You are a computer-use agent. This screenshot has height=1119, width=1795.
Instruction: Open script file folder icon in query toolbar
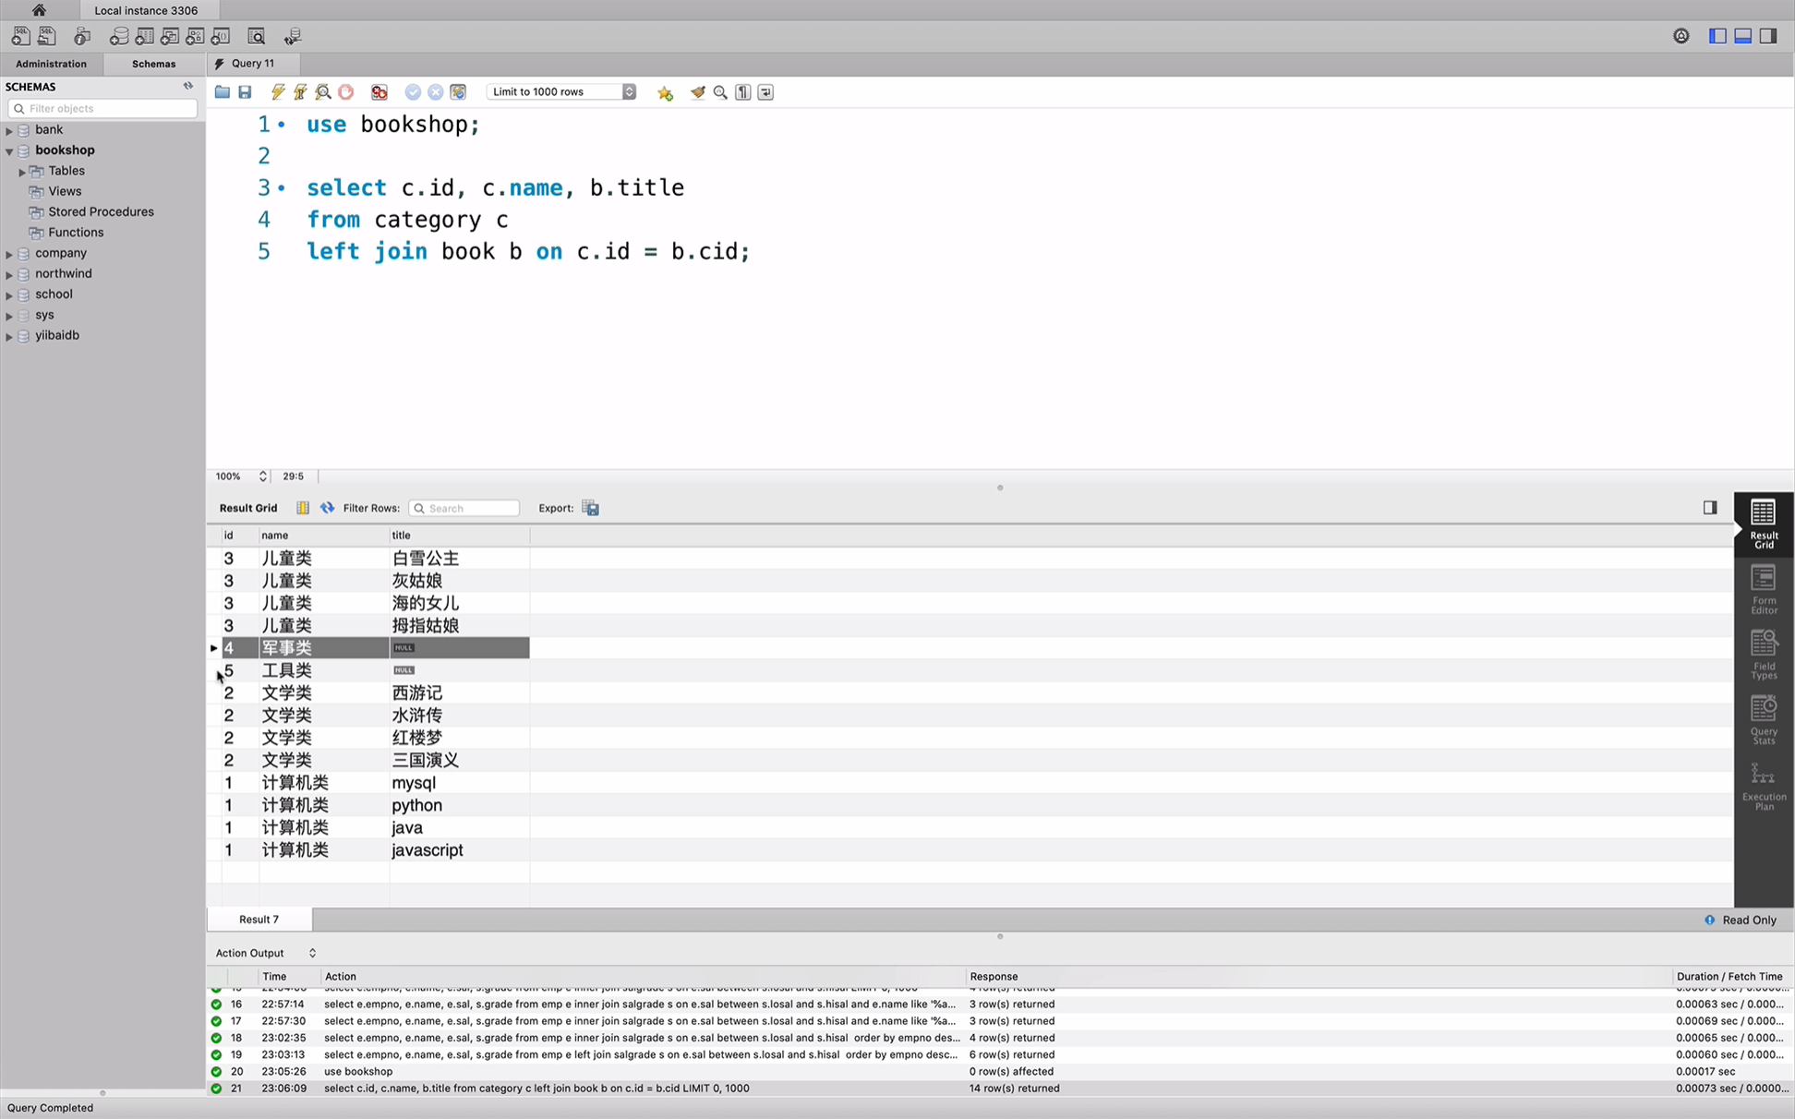223,92
